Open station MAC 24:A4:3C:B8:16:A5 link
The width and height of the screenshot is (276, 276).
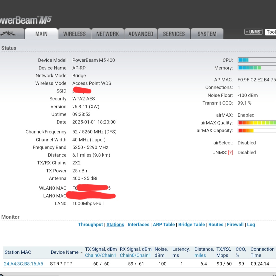23,264
